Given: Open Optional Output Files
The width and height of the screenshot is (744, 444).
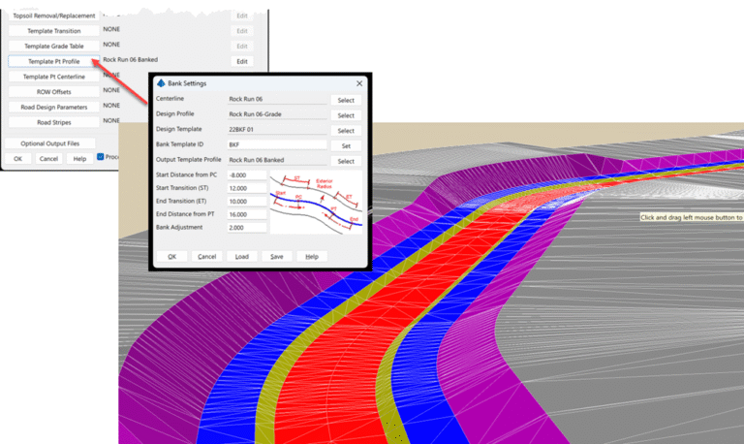Looking at the screenshot, I should click(49, 143).
